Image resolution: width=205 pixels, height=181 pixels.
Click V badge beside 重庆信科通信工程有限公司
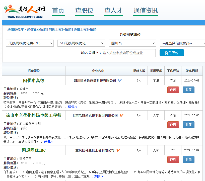(x=118, y=150)
